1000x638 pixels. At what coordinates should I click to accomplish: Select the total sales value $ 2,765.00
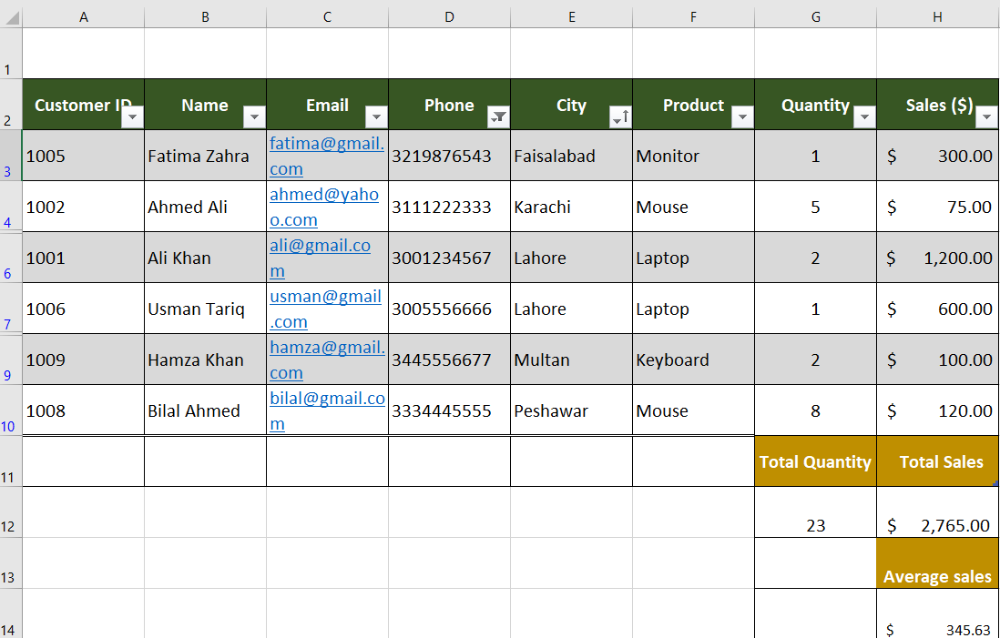tap(937, 512)
